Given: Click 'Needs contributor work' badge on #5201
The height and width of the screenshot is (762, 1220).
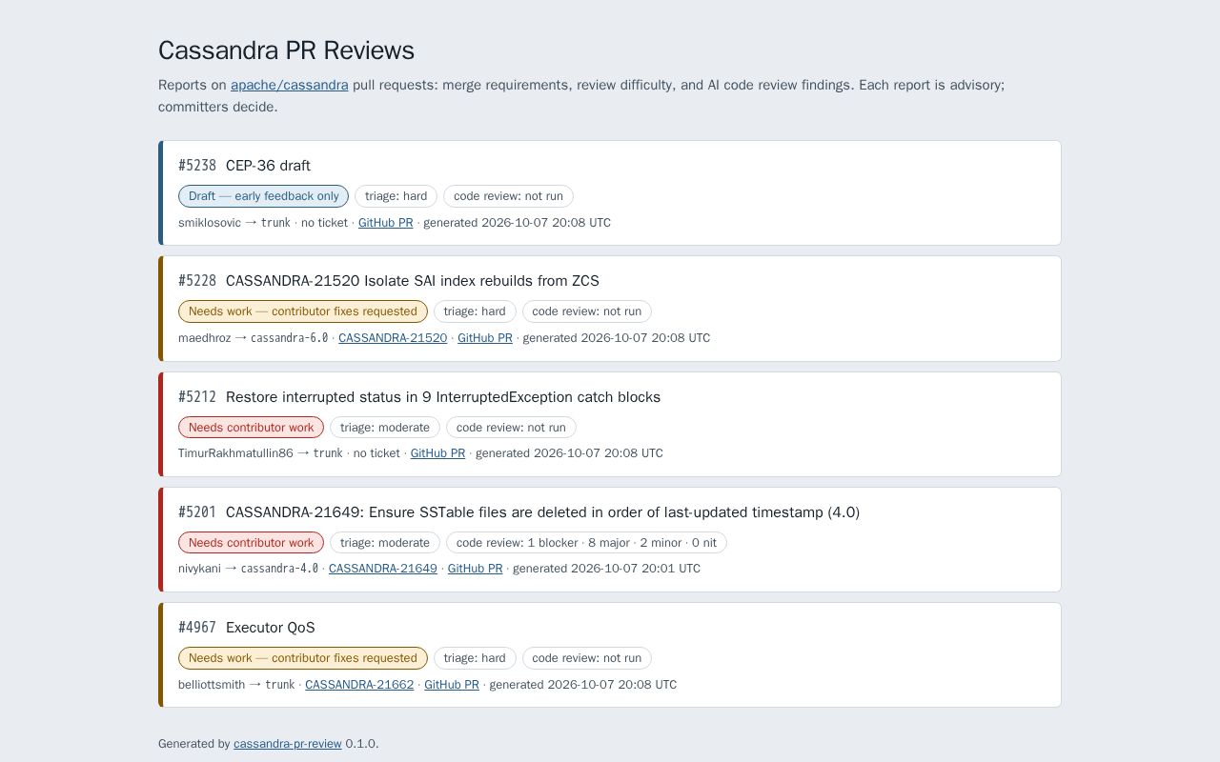Looking at the screenshot, I should 251,542.
